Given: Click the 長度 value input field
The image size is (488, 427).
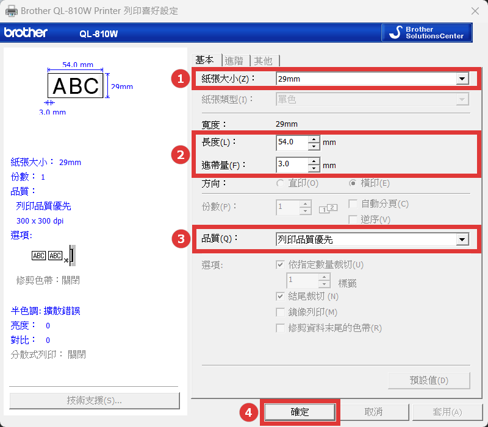Looking at the screenshot, I should click(292, 143).
